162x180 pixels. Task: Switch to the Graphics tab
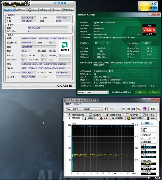click(x=45, y=10)
